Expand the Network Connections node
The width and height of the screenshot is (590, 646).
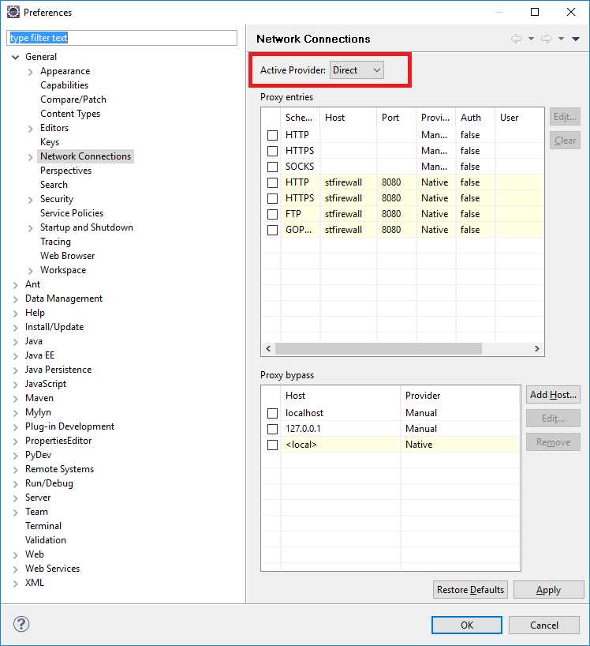pos(31,157)
